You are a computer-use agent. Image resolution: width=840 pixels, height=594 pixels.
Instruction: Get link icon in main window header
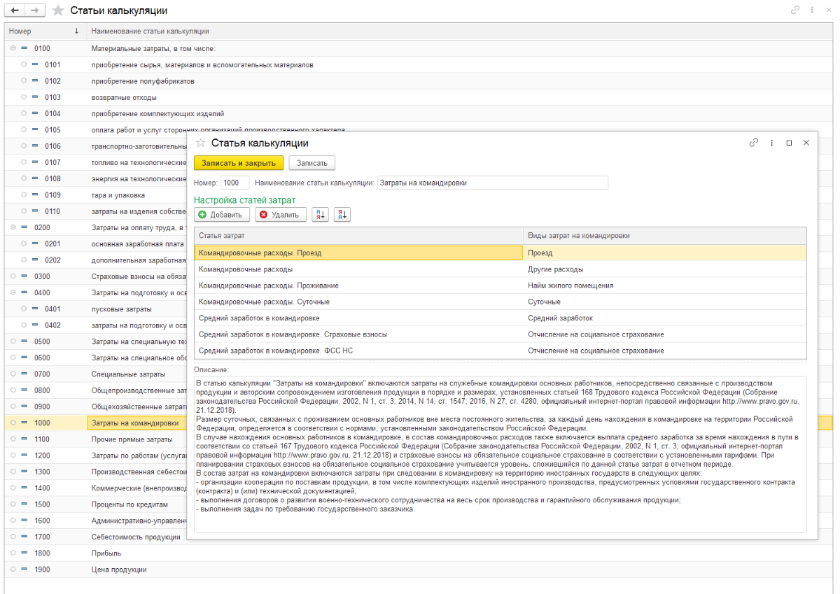click(x=794, y=10)
